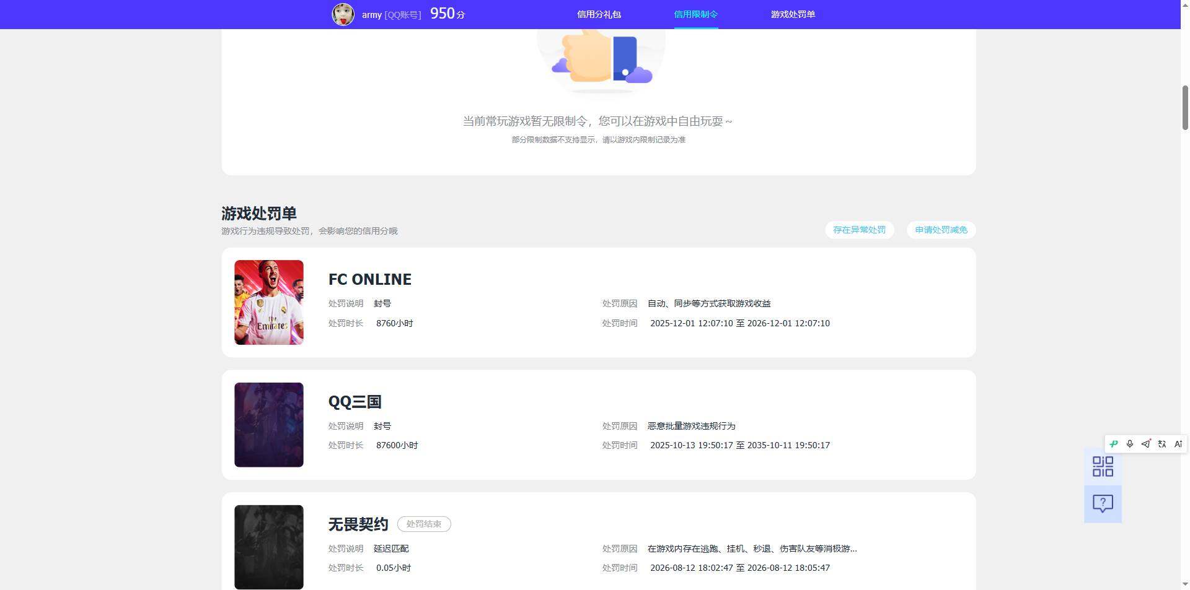Click the truncated 在游戏内存在逃跑 reason text
The height and width of the screenshot is (590, 1190).
tap(752, 549)
